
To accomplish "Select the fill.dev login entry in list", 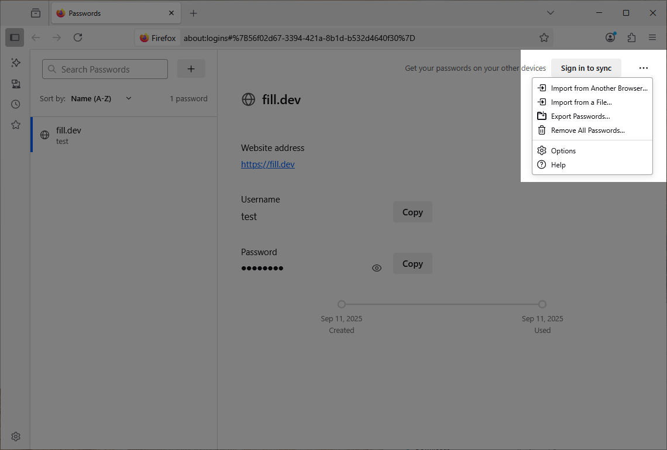I will click(x=124, y=135).
